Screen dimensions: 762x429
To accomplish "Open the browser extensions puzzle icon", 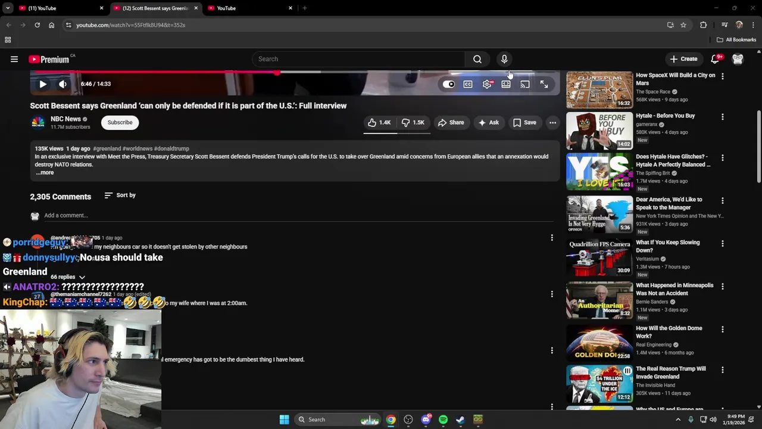I will 704,25.
